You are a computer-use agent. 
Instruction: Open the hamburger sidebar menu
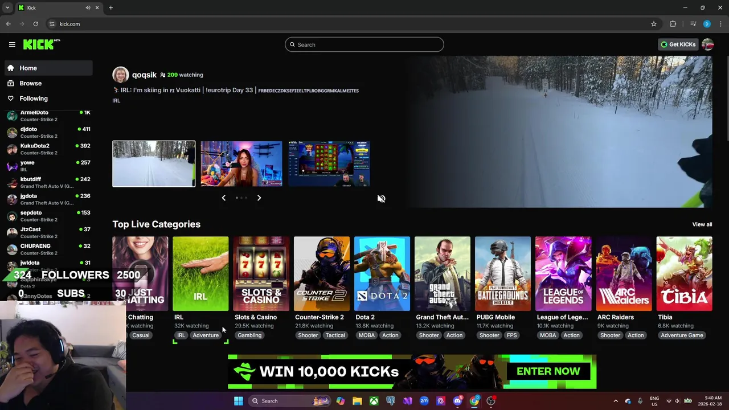coord(12,44)
